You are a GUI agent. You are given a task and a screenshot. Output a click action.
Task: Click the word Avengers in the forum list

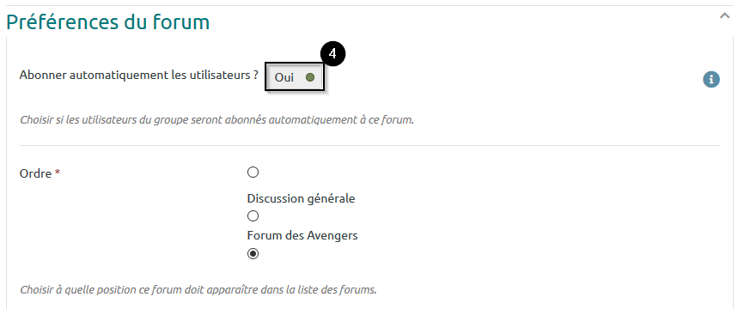[332, 235]
